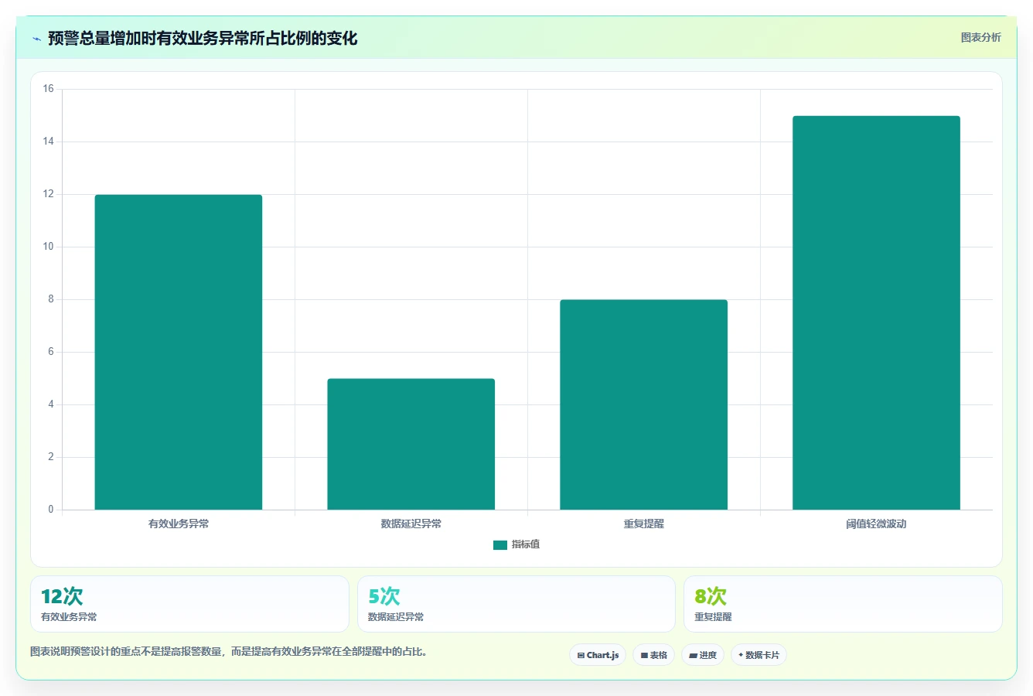Click the 数据卡片 tag pill
The image size is (1033, 696).
[x=759, y=655]
